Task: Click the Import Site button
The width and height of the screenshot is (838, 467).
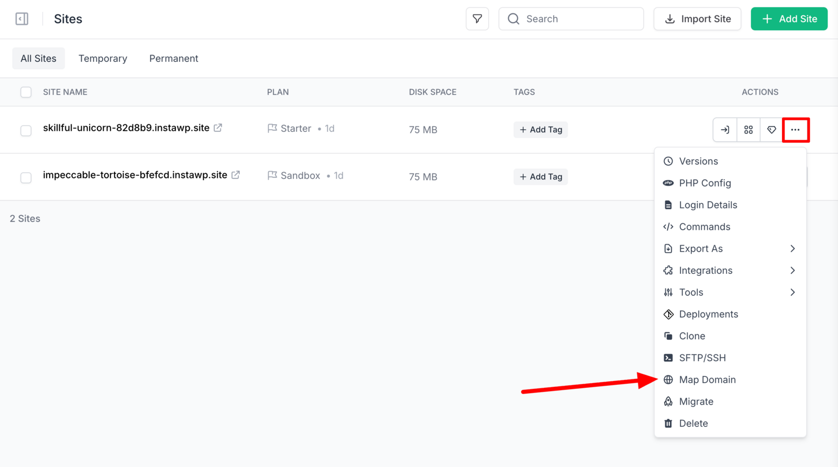Action: (697, 19)
